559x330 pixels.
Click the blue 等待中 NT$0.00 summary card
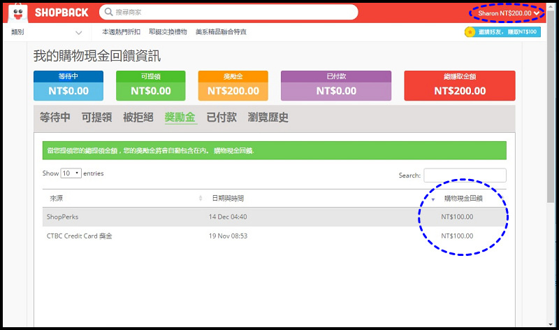click(68, 85)
